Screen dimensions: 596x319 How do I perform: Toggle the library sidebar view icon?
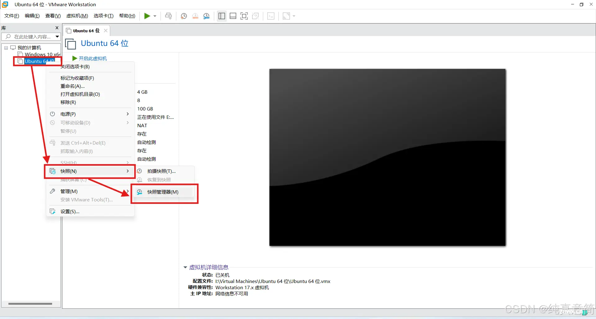click(222, 16)
